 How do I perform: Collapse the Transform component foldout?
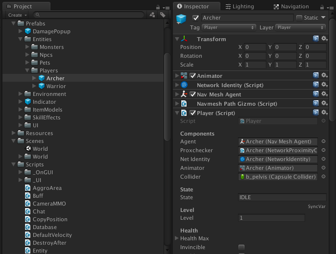(x=177, y=39)
